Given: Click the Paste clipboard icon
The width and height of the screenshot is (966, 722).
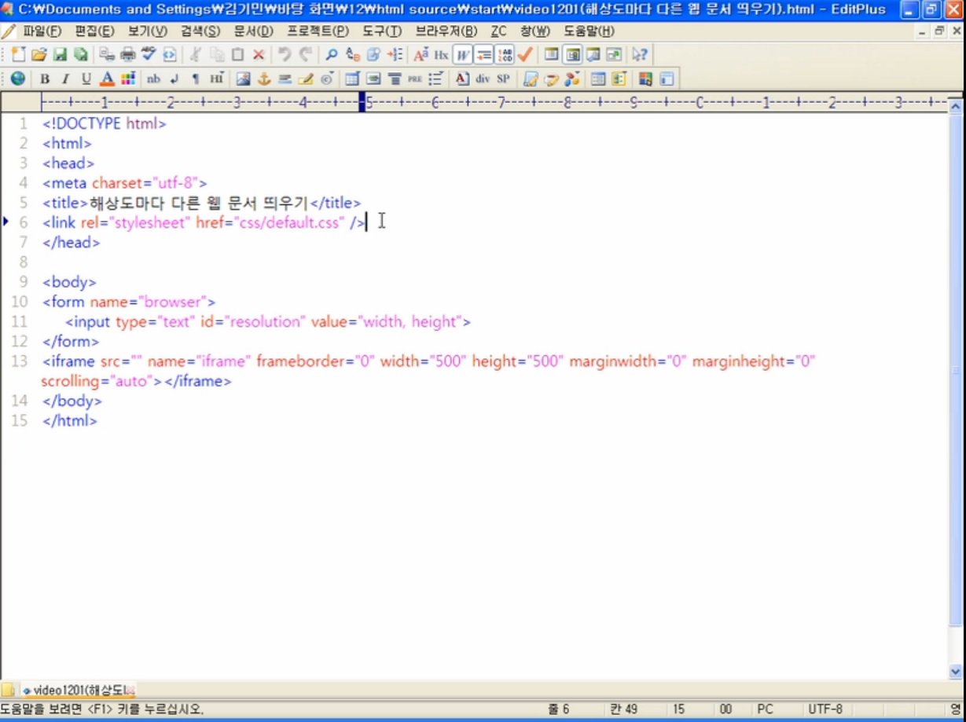Looking at the screenshot, I should coord(237,54).
